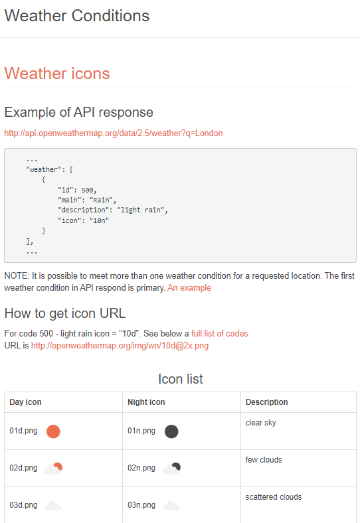This screenshot has height=523, width=360.
Task: Click the clear sky day sun icon
Action: pos(53,431)
